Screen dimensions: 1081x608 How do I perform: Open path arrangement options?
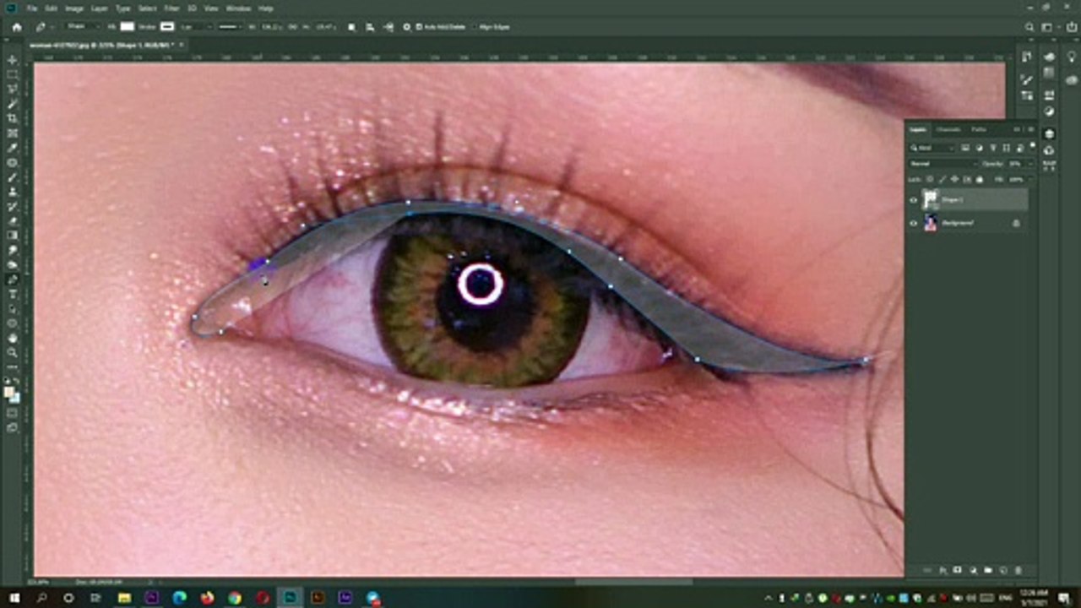(x=388, y=27)
